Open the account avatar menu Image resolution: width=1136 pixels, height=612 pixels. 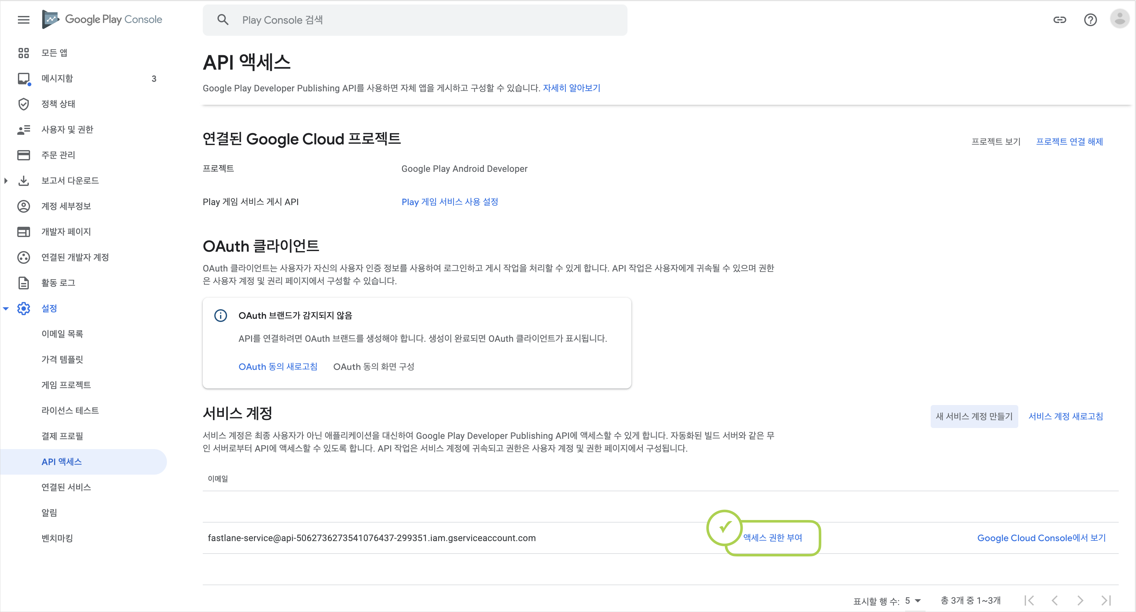click(1119, 19)
